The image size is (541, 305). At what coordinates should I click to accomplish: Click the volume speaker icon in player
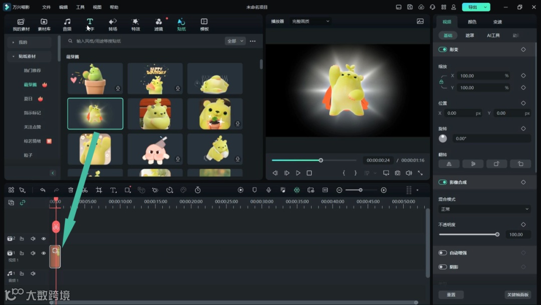(x=409, y=173)
